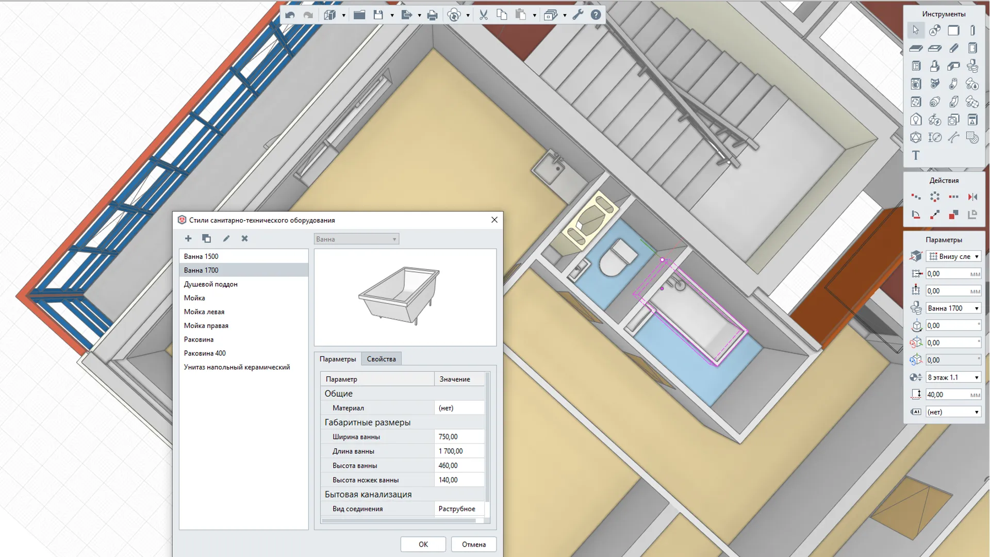Select the Door tool icon
This screenshot has width=990, height=557.
pos(972,48)
